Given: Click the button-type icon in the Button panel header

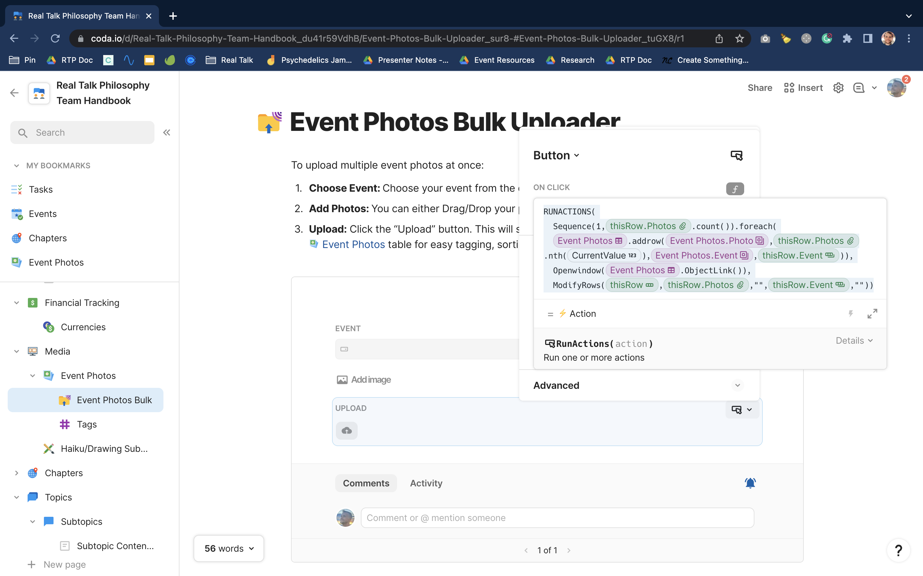Looking at the screenshot, I should [x=736, y=156].
